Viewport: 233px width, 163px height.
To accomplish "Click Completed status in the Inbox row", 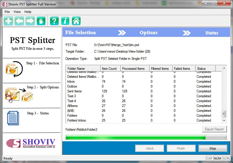I will [x=204, y=81].
